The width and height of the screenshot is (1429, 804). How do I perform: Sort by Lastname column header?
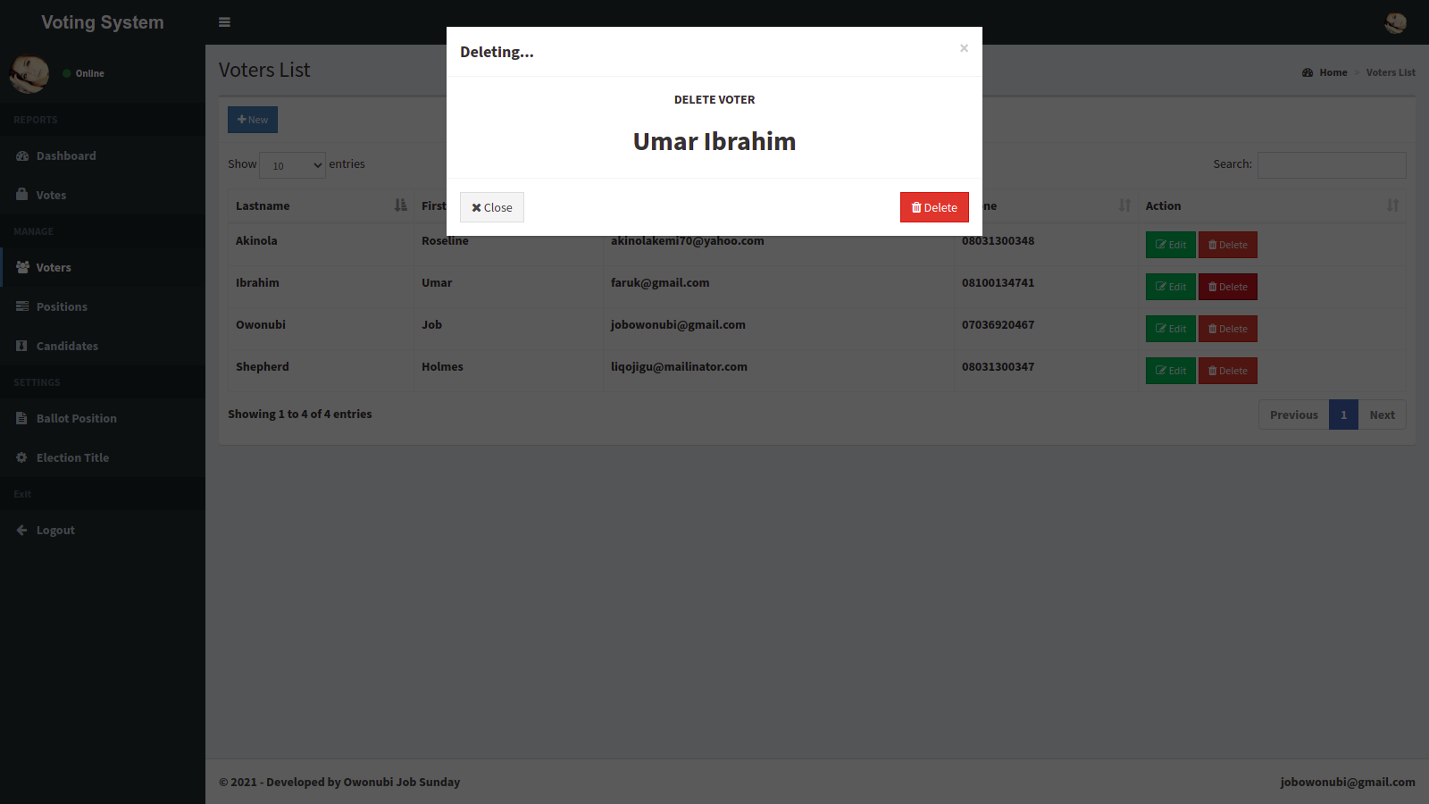[321, 205]
